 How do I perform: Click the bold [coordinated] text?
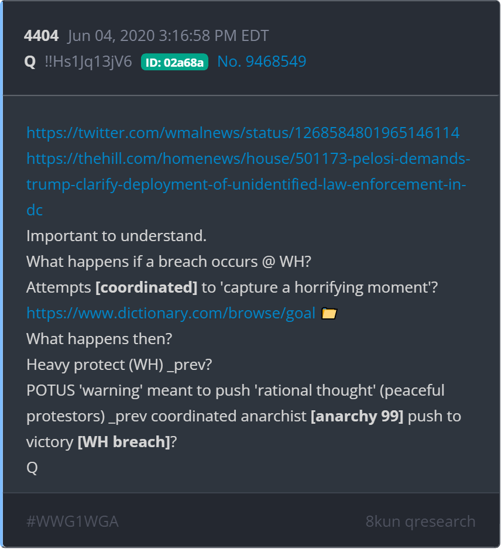[146, 287]
